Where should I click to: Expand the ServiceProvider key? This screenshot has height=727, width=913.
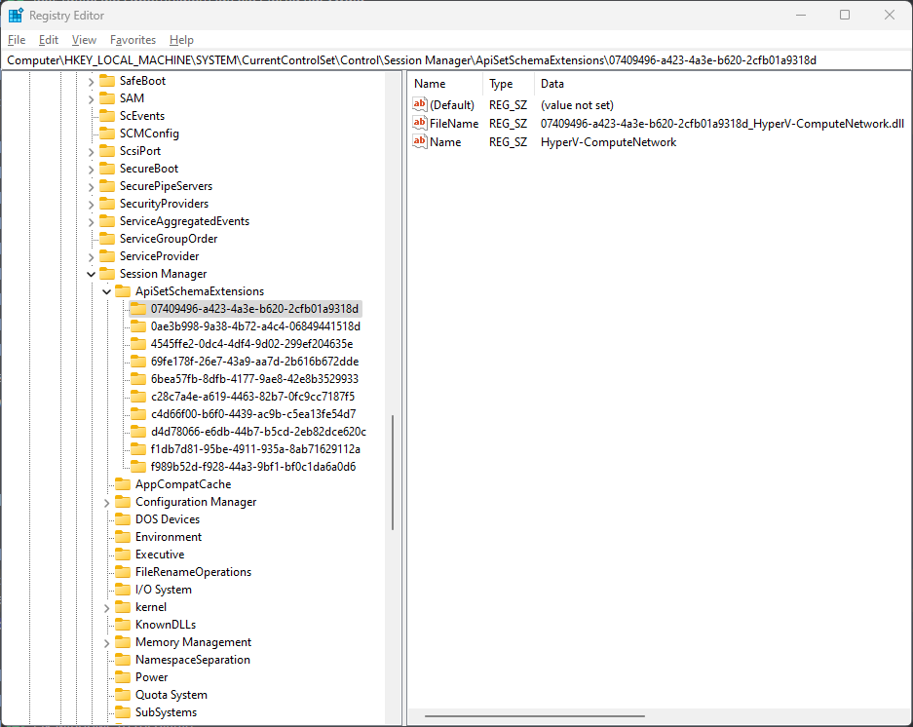tap(91, 257)
